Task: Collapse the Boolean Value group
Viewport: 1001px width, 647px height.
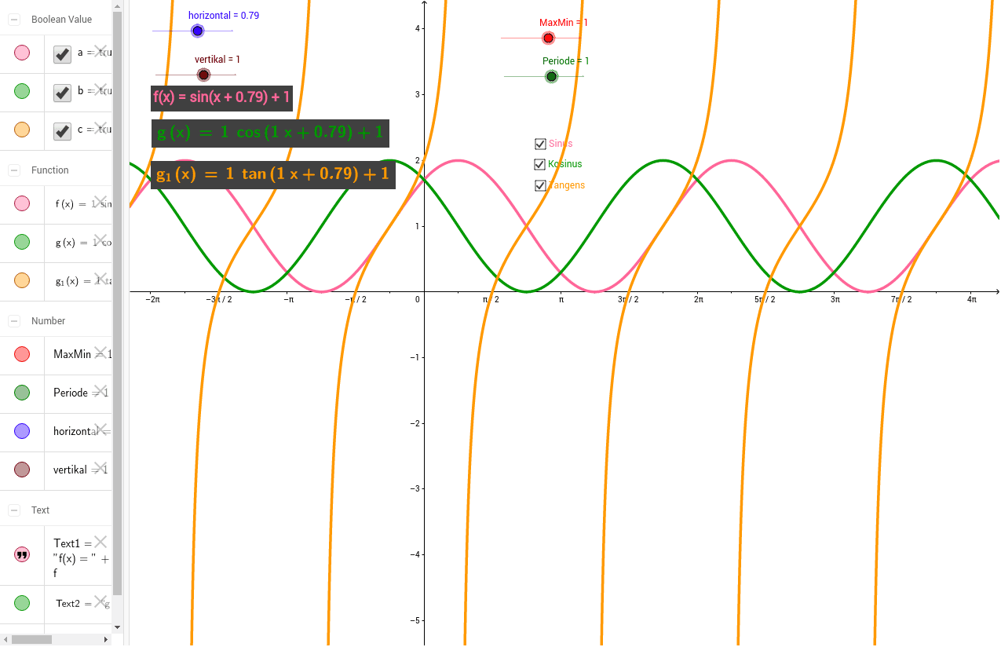Action: coord(14,20)
